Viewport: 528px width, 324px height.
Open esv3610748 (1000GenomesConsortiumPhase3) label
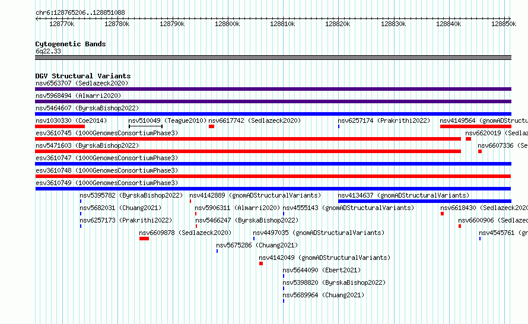tap(107, 170)
